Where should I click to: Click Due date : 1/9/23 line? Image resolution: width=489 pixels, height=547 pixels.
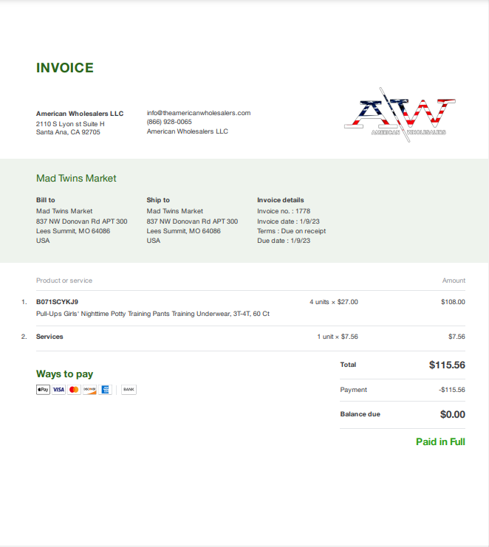[284, 241]
